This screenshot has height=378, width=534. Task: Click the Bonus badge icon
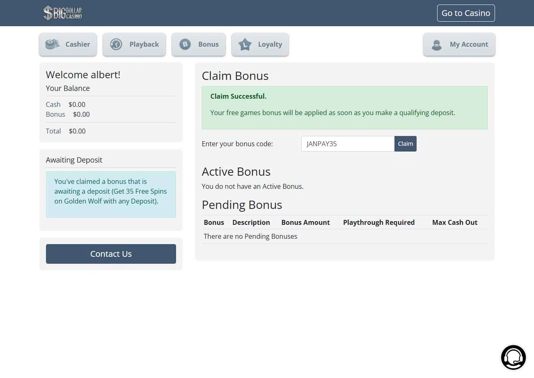[x=185, y=44]
